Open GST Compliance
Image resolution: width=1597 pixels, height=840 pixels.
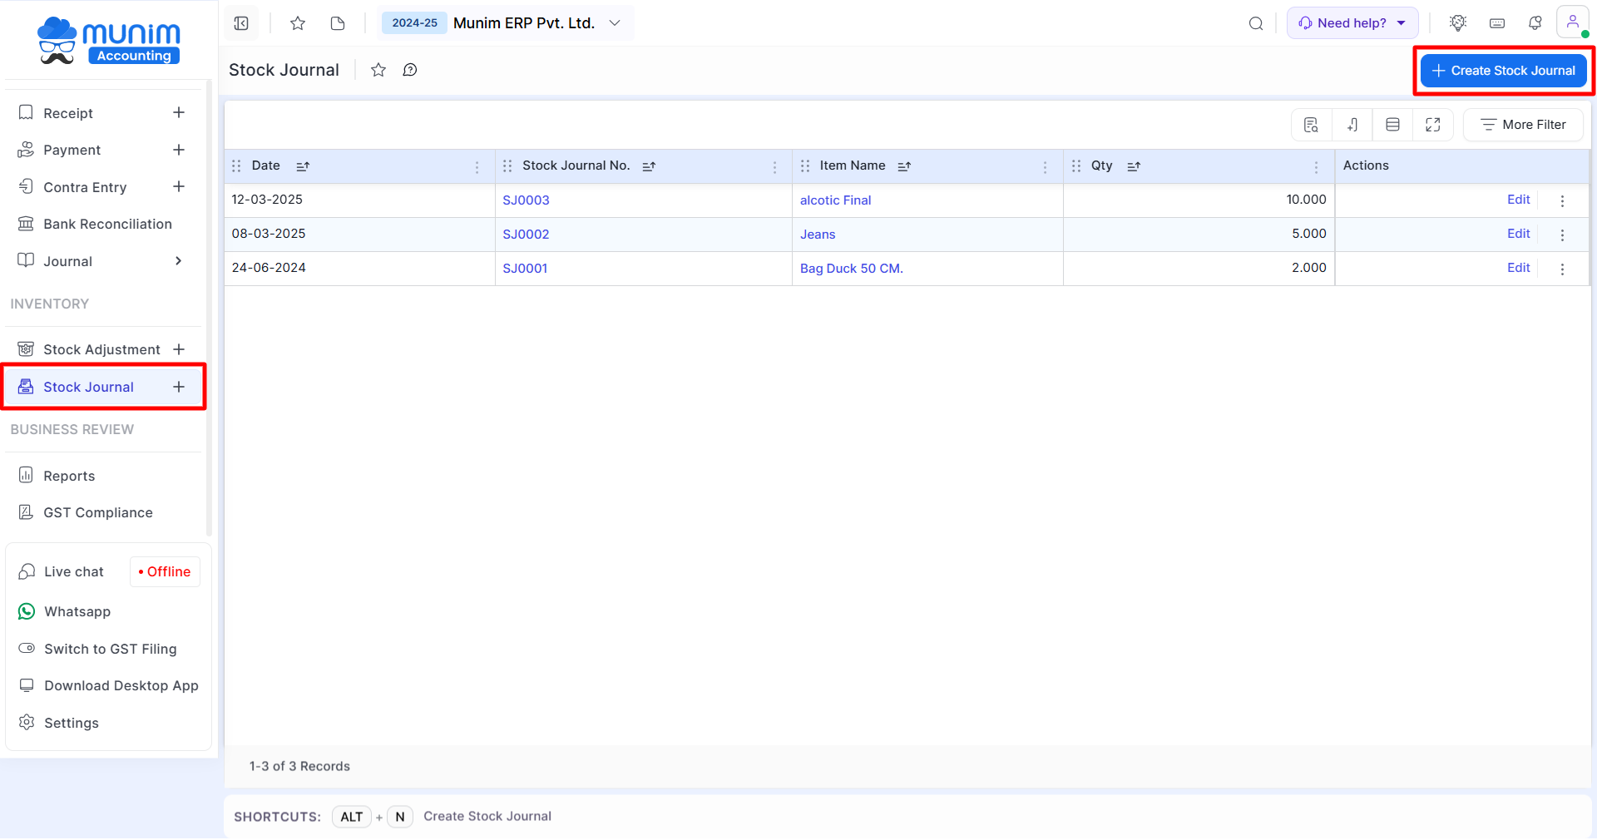point(97,512)
